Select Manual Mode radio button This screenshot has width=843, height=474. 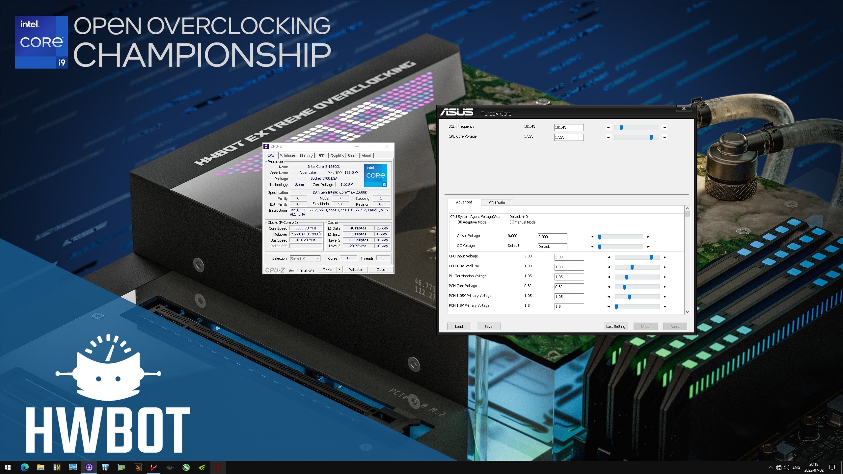click(512, 222)
